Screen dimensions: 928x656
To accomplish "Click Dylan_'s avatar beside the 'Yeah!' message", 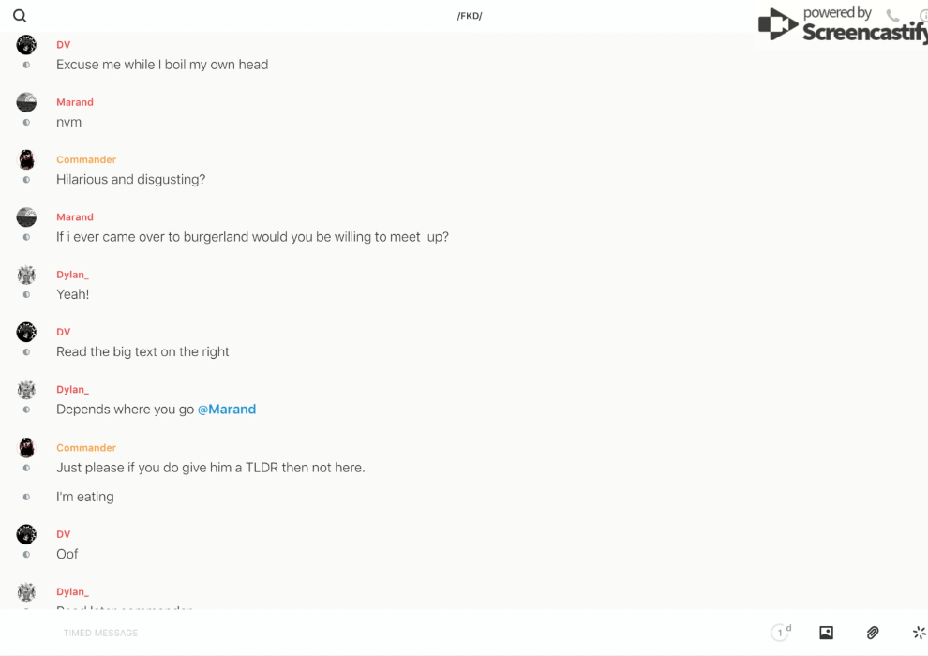I will [26, 275].
